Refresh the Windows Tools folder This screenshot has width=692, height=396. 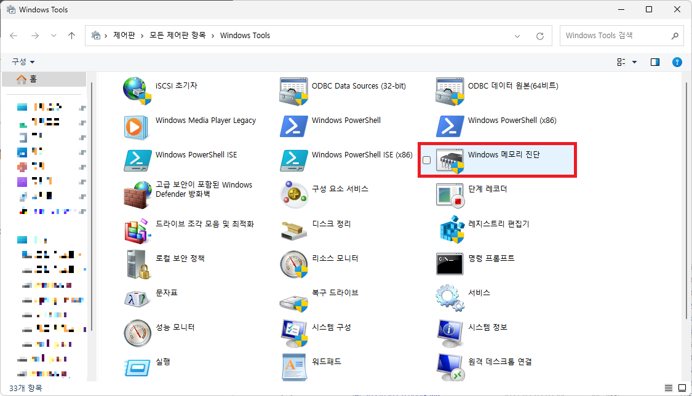coord(539,36)
